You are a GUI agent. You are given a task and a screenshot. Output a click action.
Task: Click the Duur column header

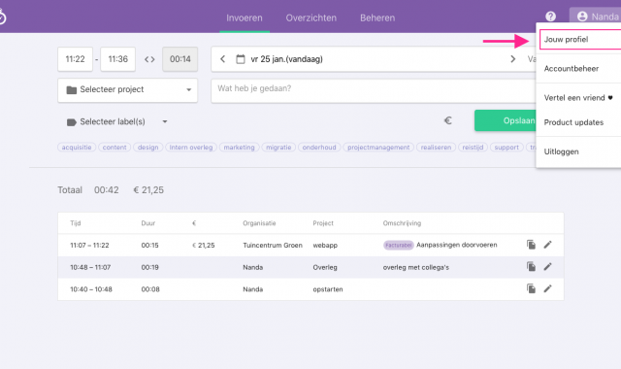(x=148, y=223)
